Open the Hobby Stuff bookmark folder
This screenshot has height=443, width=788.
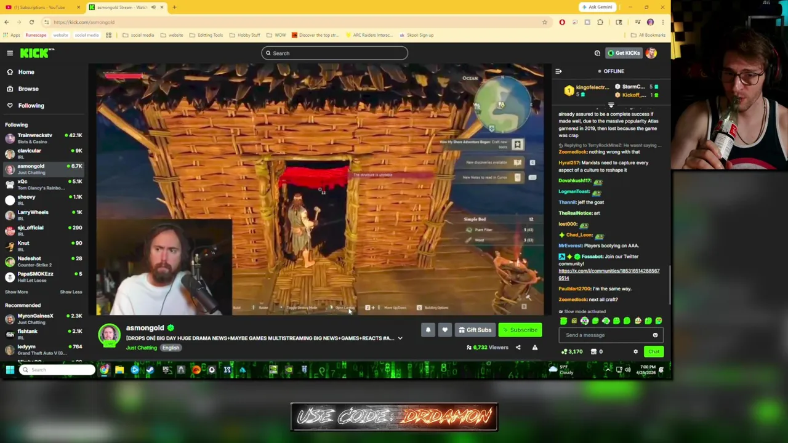click(245, 35)
